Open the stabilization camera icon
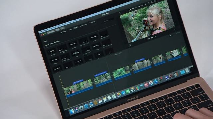This screenshot has width=213, height=119. [x=139, y=6]
